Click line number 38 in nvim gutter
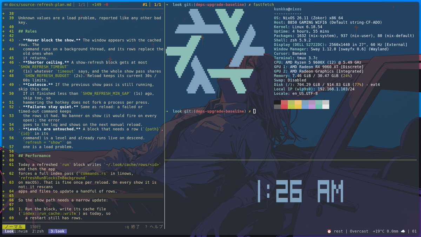 point(11,13)
